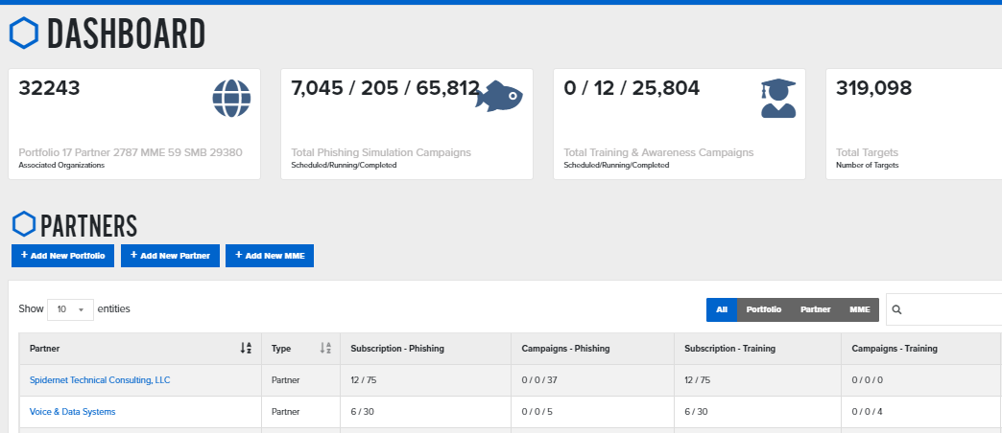Open the Show entities count dropdown

point(70,309)
